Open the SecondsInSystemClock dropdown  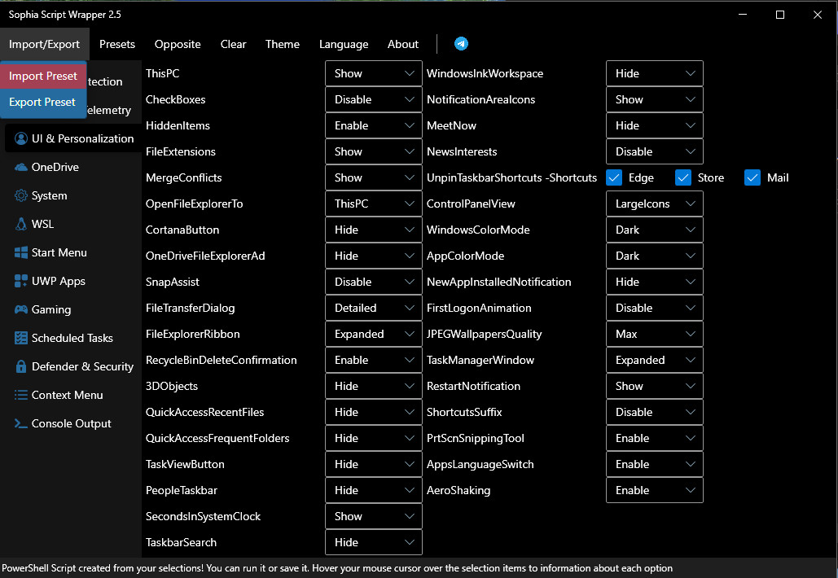point(374,516)
